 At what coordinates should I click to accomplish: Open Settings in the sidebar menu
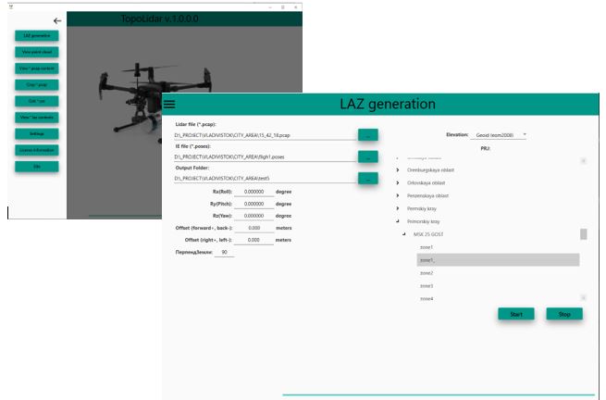(x=37, y=133)
